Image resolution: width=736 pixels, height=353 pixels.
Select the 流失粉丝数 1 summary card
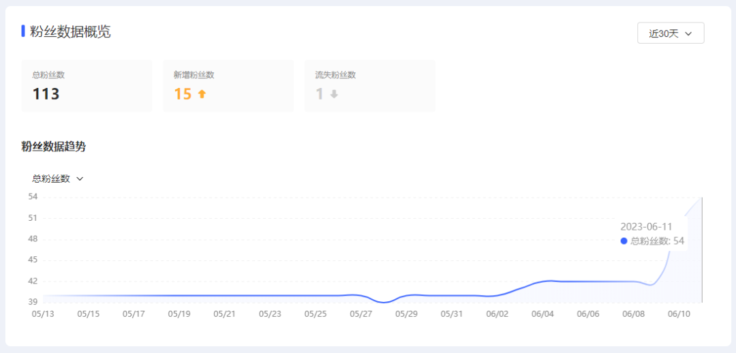click(x=370, y=86)
